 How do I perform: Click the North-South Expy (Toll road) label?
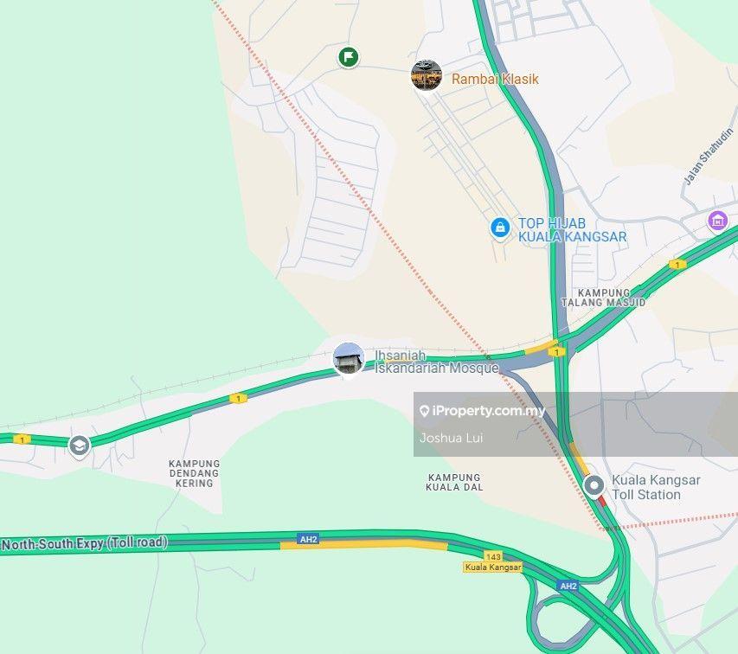click(85, 543)
